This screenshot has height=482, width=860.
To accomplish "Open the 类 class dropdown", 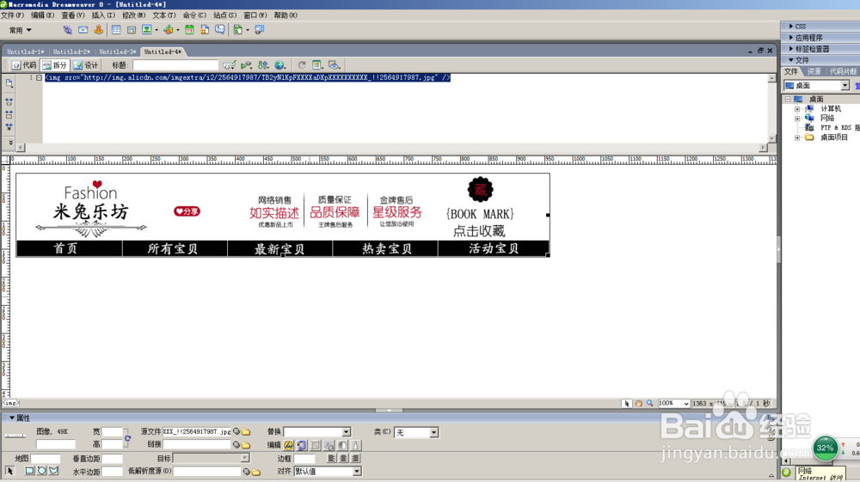I will pos(433,432).
